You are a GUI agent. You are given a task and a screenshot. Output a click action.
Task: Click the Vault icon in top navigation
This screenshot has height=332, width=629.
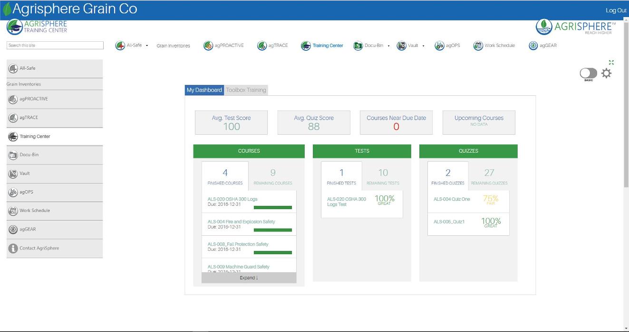point(402,46)
